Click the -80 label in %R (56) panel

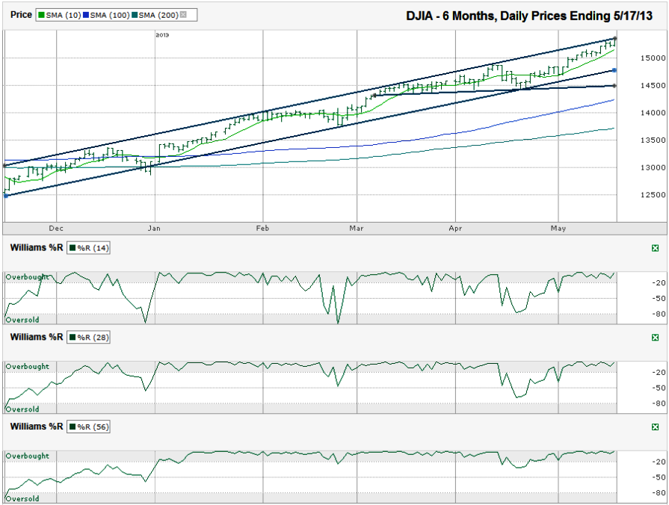pyautogui.click(x=659, y=492)
